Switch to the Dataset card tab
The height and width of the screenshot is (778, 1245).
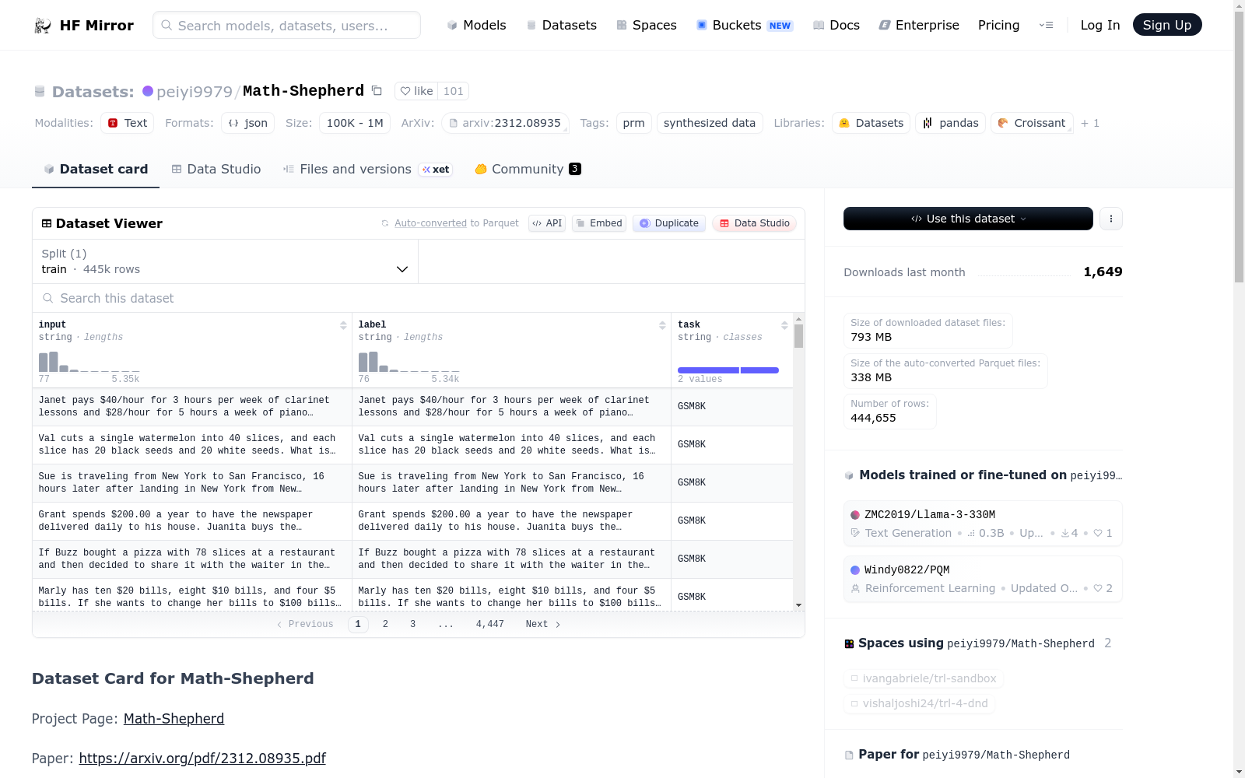tap(96, 169)
